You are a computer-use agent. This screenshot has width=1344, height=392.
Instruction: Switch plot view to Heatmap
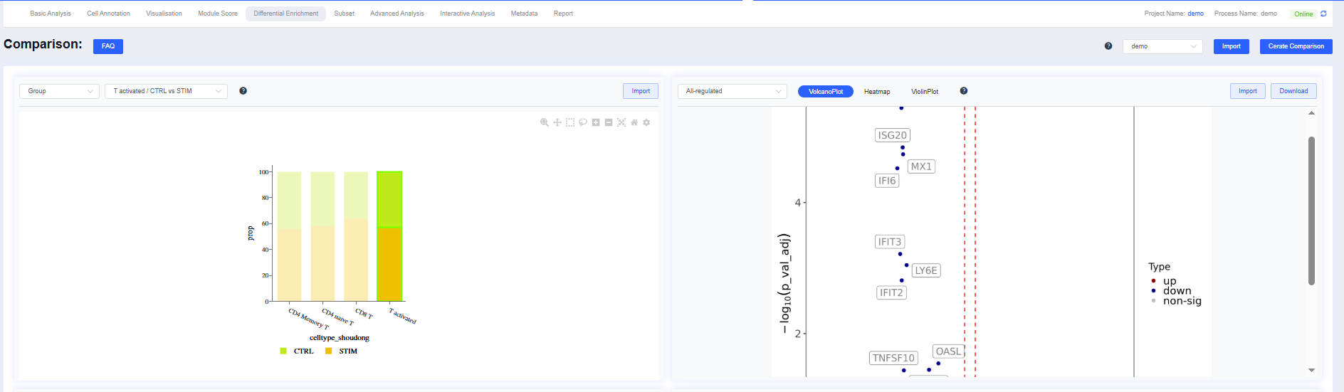pos(877,92)
